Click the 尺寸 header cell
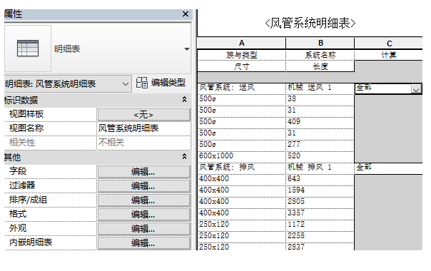The height and width of the screenshot is (271, 431). (x=242, y=66)
